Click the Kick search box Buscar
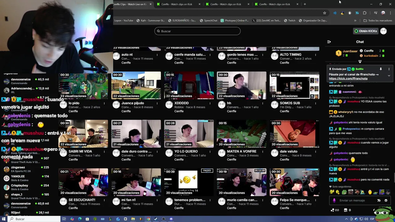395x222 pixels. (197, 31)
